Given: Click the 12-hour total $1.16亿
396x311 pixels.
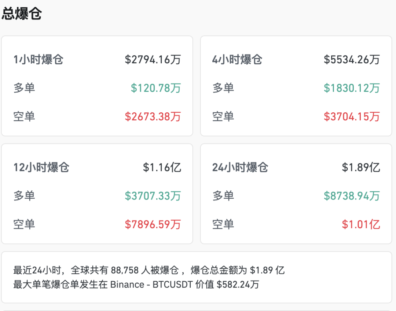Looking at the screenshot, I should coord(162,167).
